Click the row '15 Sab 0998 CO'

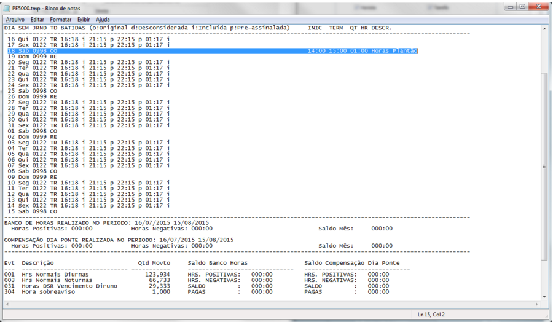32,211
